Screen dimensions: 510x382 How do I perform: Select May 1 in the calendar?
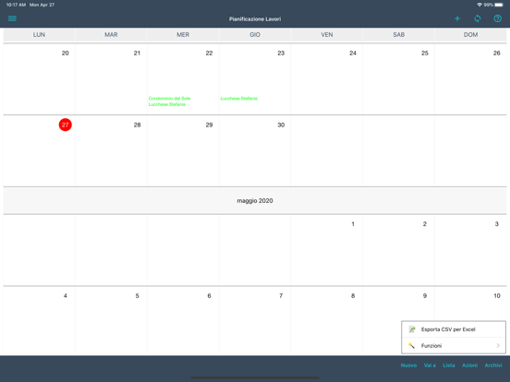353,224
